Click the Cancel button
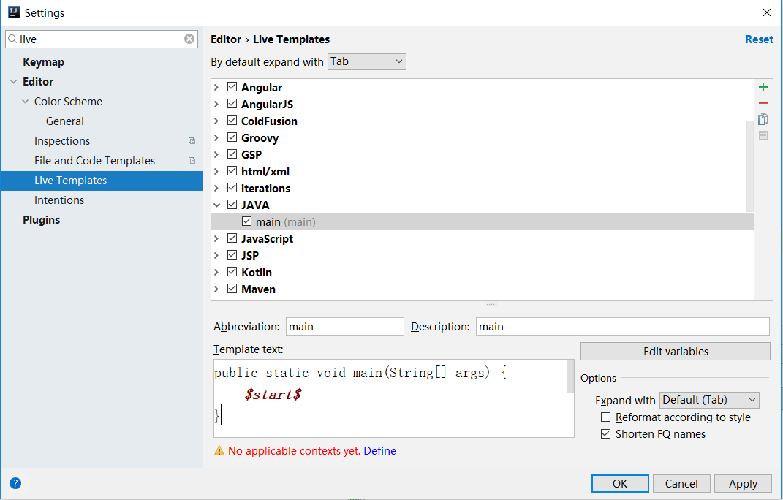The width and height of the screenshot is (783, 500). 681,483
